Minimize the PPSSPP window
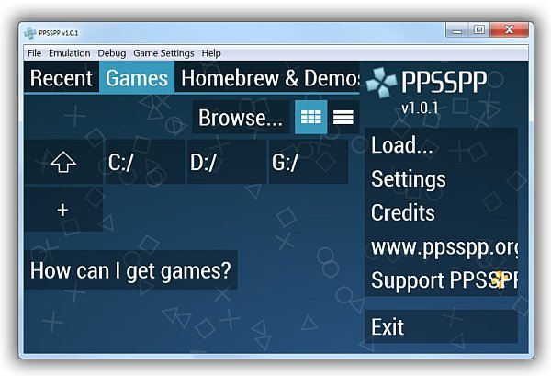The height and width of the screenshot is (376, 551). tap(456, 30)
